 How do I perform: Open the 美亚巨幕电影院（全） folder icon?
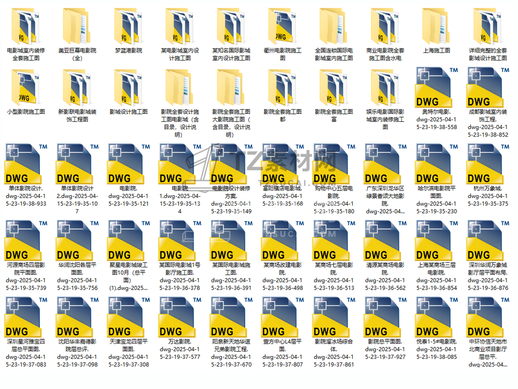point(77,26)
